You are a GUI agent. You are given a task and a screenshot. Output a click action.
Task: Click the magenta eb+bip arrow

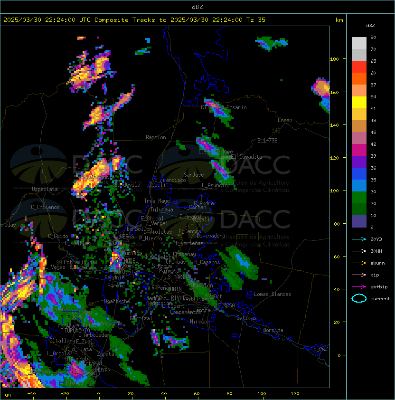pyautogui.click(x=359, y=287)
